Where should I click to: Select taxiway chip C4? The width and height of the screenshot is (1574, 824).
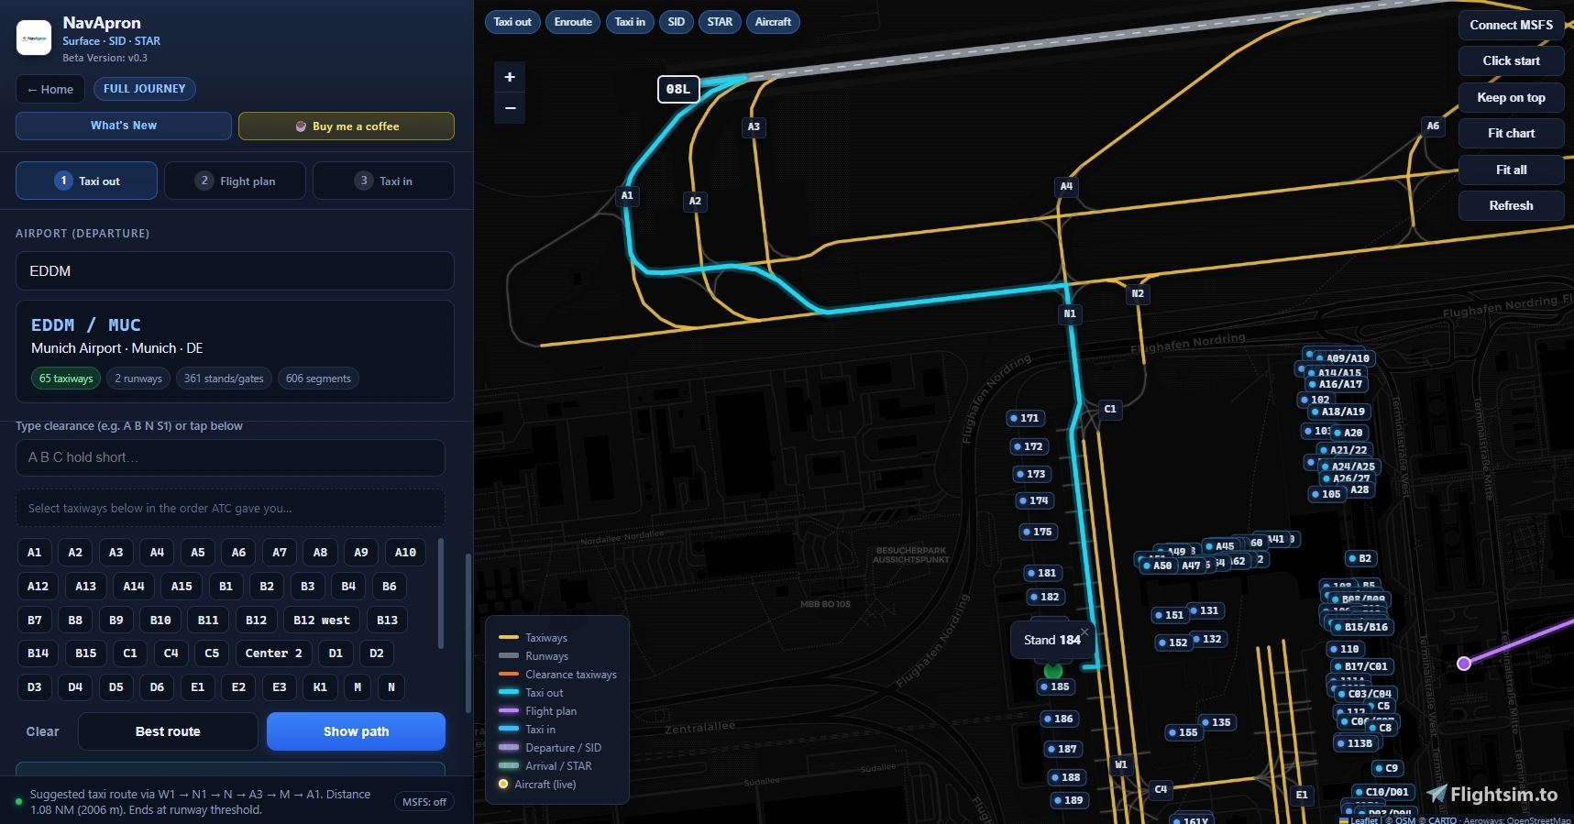coord(171,654)
